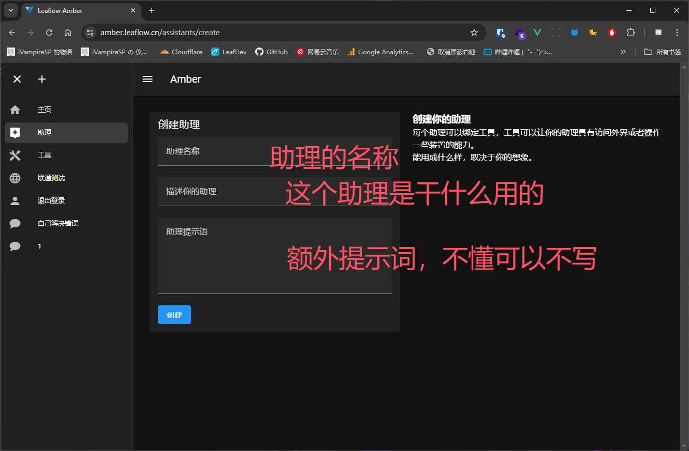
Task: Open 工具 tools page in the sidebar
Action: tap(66, 155)
